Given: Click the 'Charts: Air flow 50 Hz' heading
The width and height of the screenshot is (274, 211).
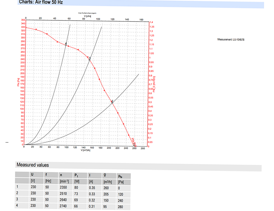Looking at the screenshot, I should (41, 2).
